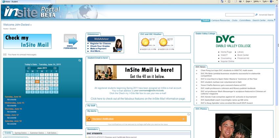The height and width of the screenshot is (138, 279).
Task: Click the Register for Classes link
Action: point(100,43)
